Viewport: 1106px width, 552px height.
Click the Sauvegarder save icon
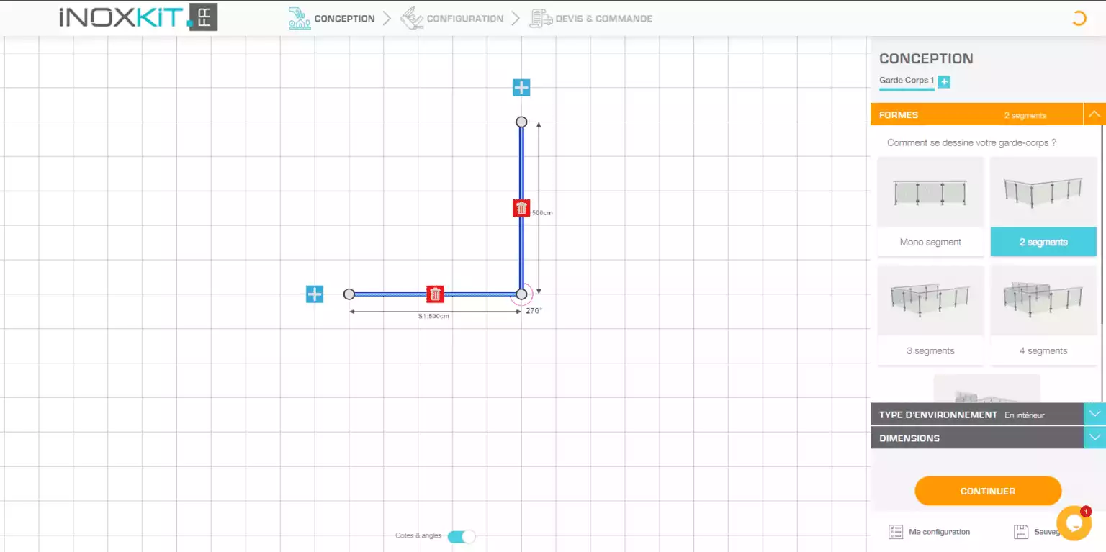[x=1022, y=531]
